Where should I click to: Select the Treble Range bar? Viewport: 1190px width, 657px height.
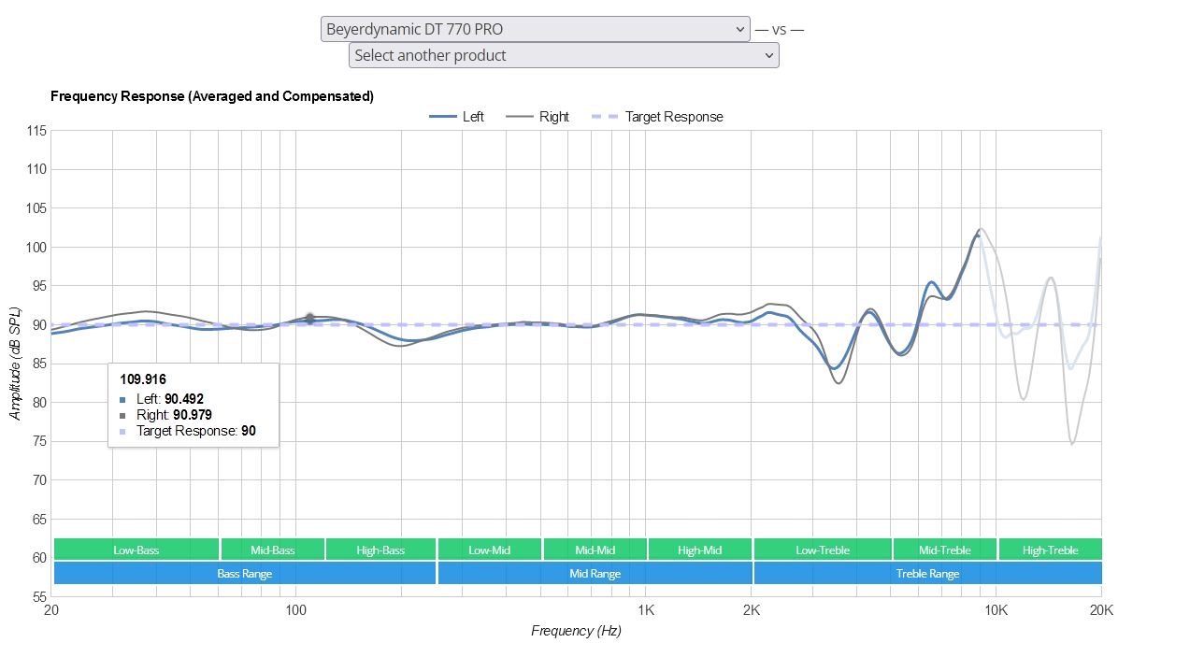click(927, 573)
